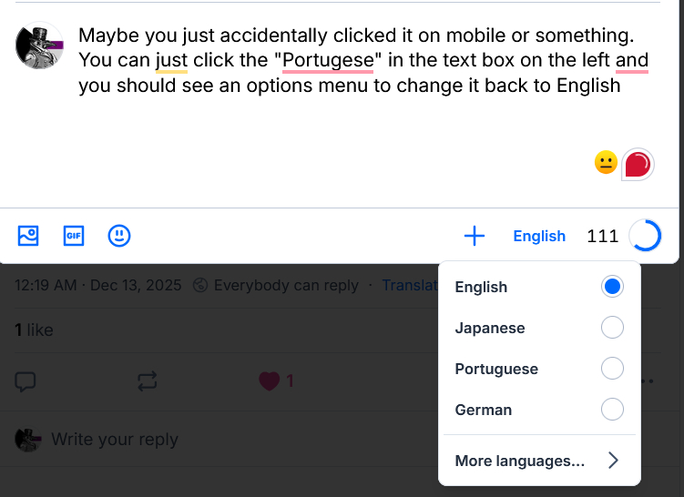Choose the Portuguese radio option

coord(613,369)
